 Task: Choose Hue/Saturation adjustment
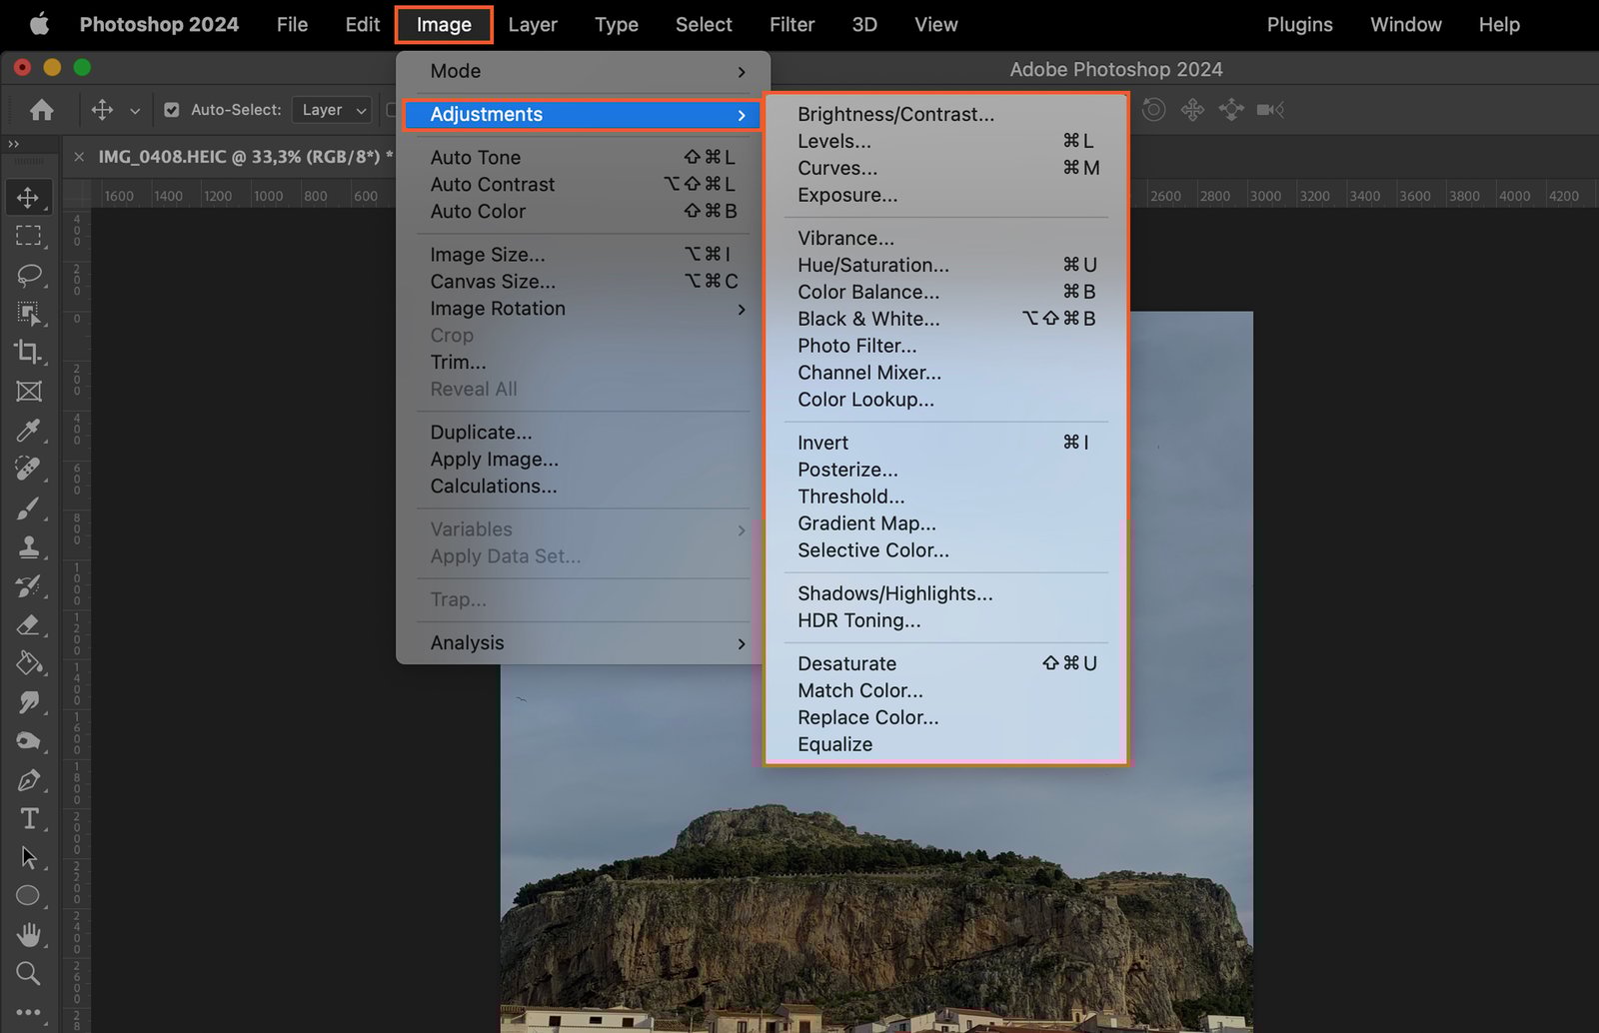(873, 265)
